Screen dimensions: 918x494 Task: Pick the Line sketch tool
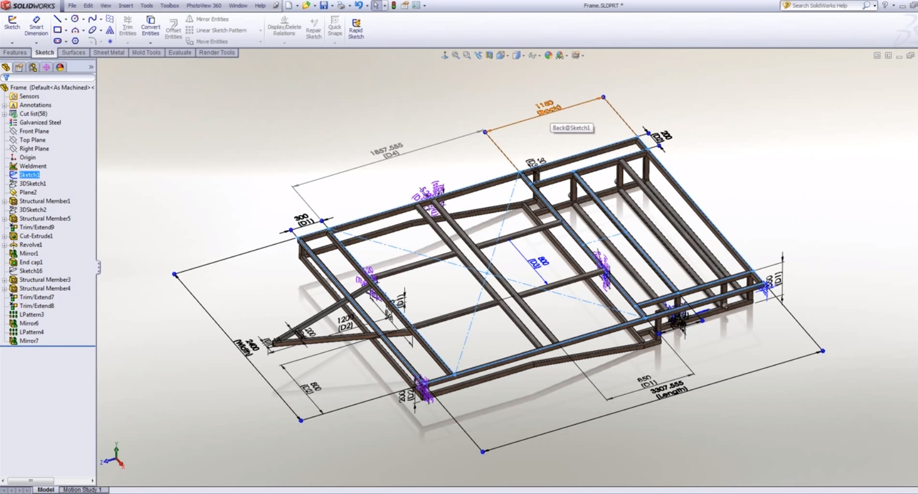pos(57,19)
